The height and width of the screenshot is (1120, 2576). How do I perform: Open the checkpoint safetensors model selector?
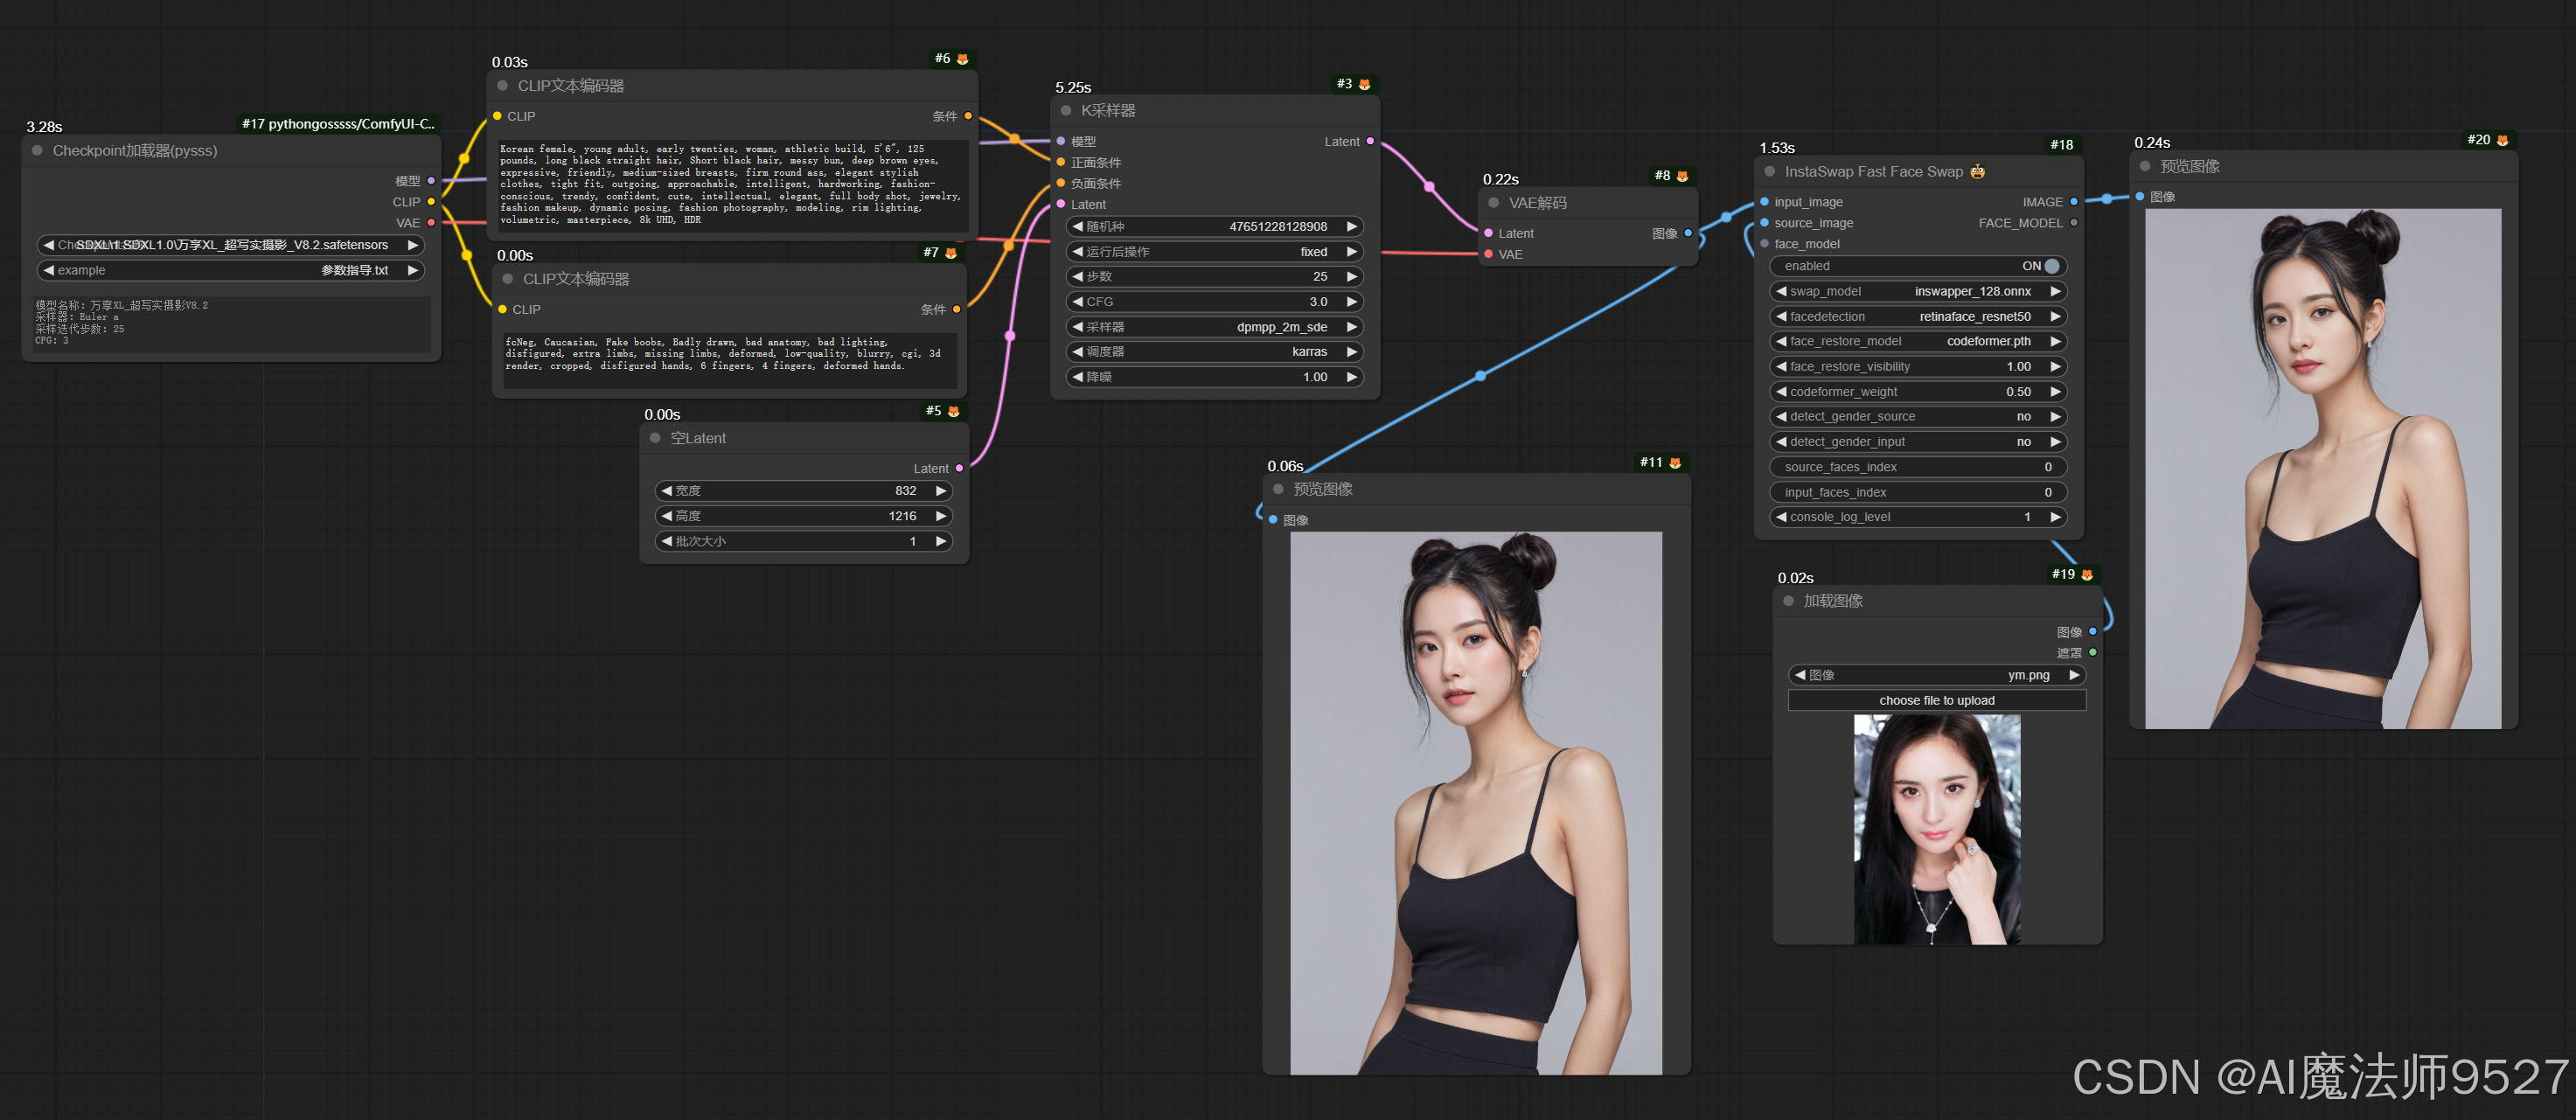coord(230,245)
